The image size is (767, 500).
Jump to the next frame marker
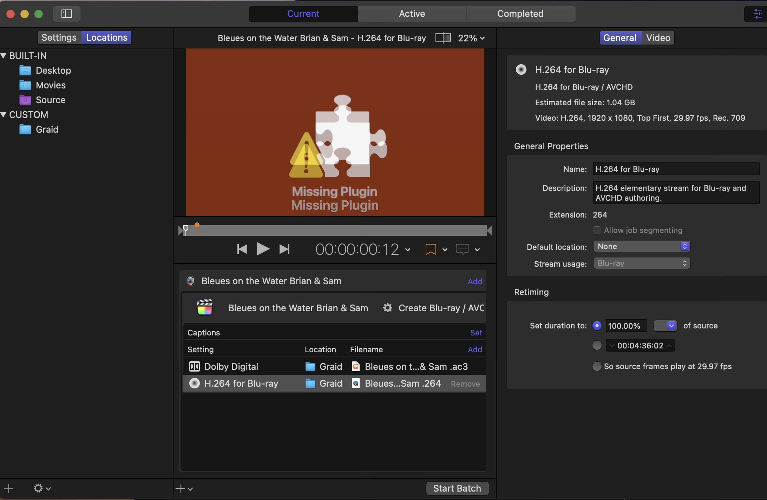(284, 249)
